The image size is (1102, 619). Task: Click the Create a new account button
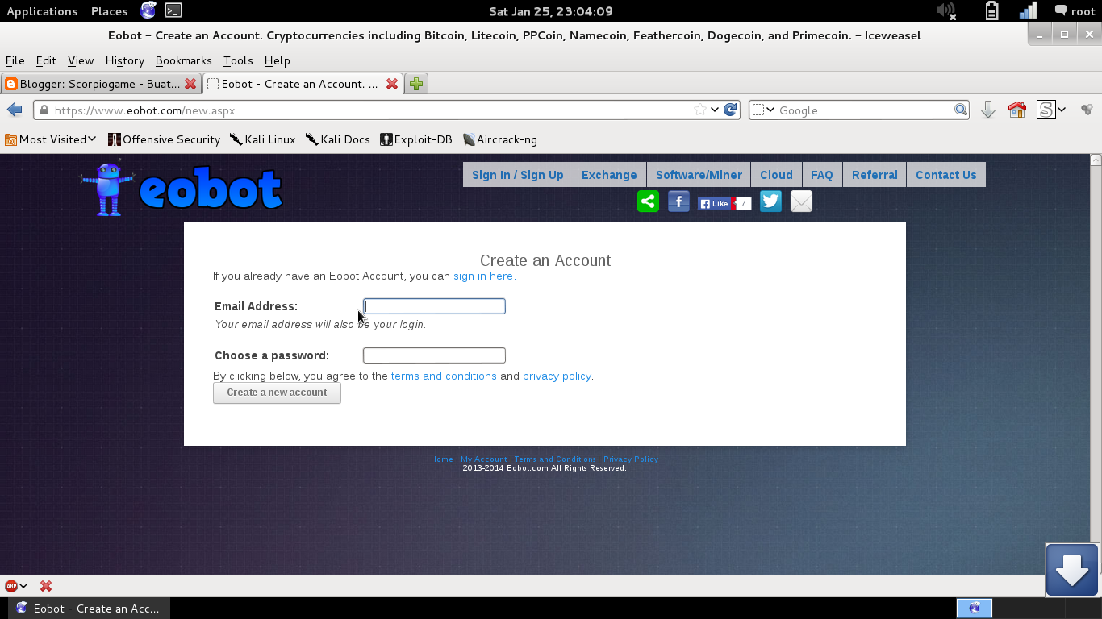click(x=277, y=393)
